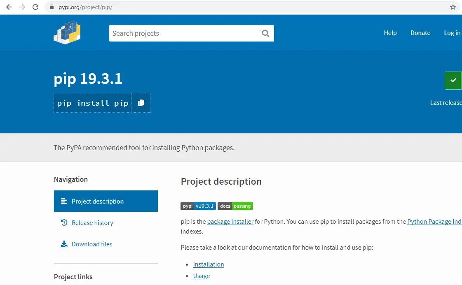Screen dimensions: 462x285
Task: Click the pip 19.3.1 heading
Action: point(88,79)
